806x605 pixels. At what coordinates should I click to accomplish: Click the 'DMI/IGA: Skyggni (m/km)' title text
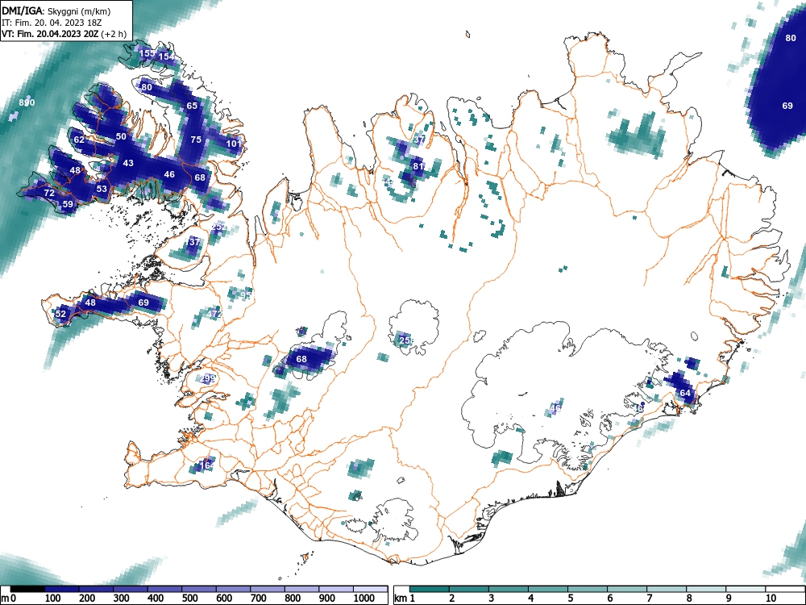[56, 10]
